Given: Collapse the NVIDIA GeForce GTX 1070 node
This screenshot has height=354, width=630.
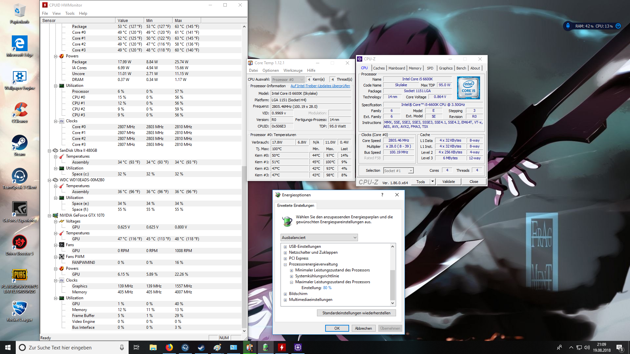Looking at the screenshot, I should click(x=50, y=216).
